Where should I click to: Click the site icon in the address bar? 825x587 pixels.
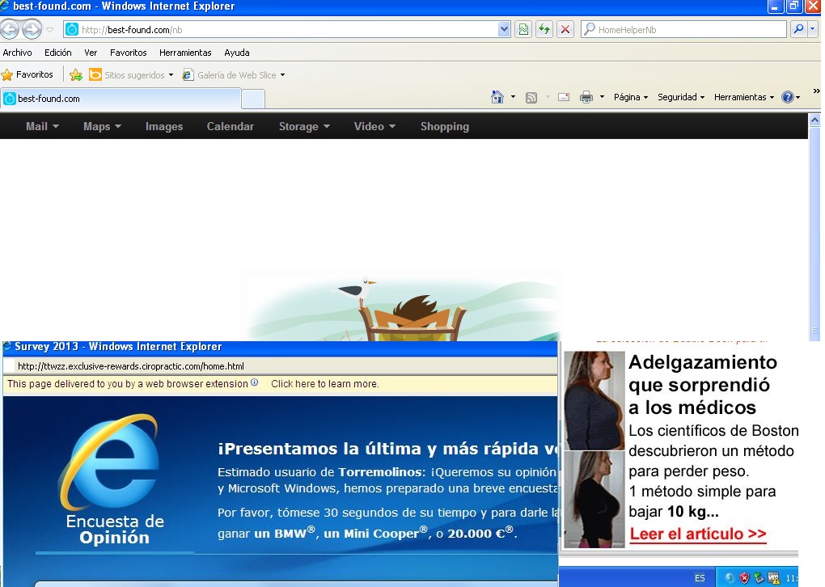[72, 29]
